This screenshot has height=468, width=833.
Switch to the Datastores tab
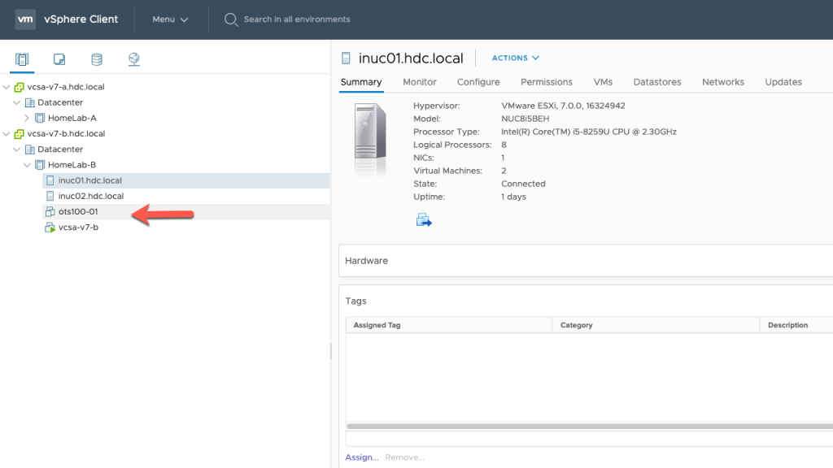coord(657,82)
